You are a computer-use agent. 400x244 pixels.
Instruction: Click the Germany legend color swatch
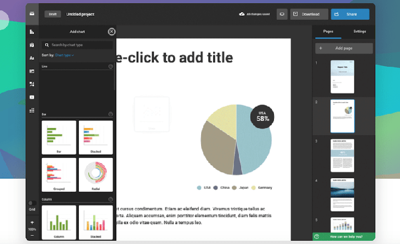click(253, 188)
